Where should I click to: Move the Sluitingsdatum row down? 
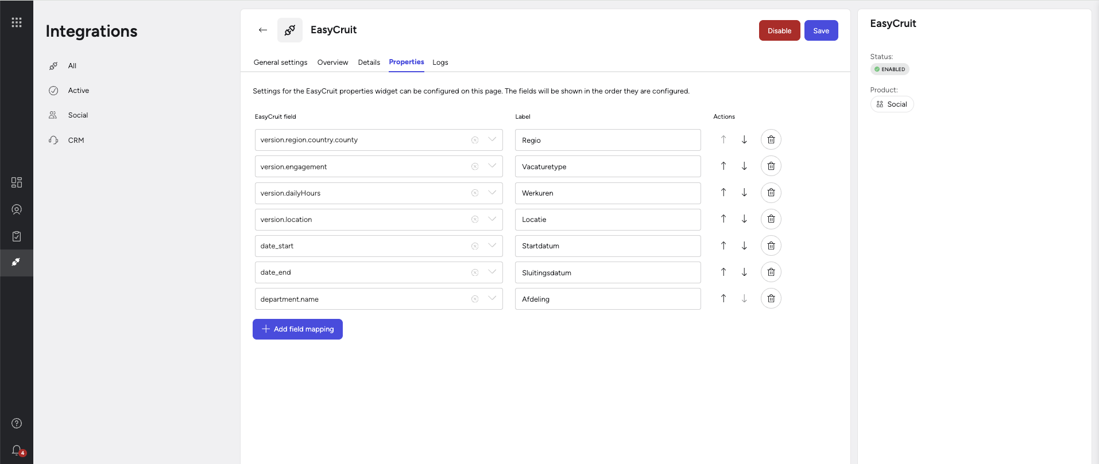point(744,272)
